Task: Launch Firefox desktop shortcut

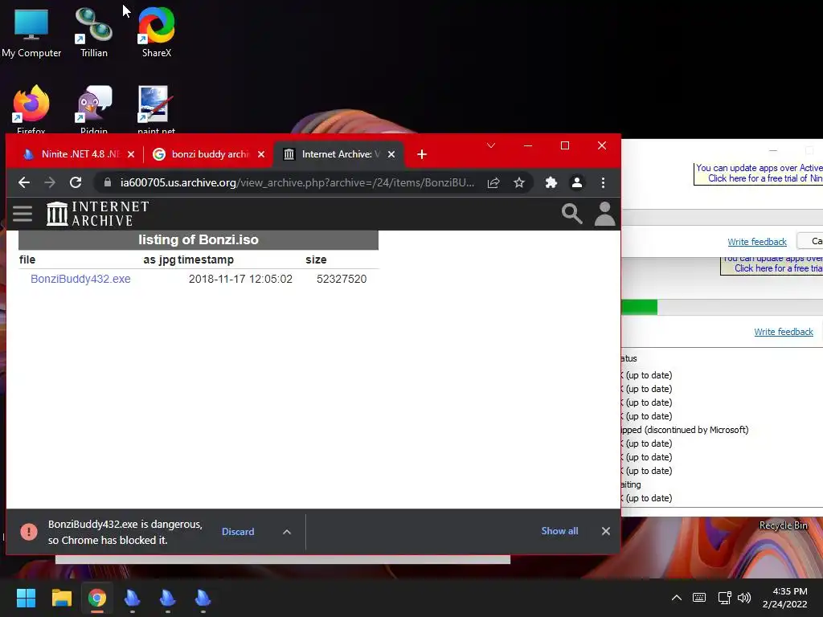Action: [x=31, y=109]
